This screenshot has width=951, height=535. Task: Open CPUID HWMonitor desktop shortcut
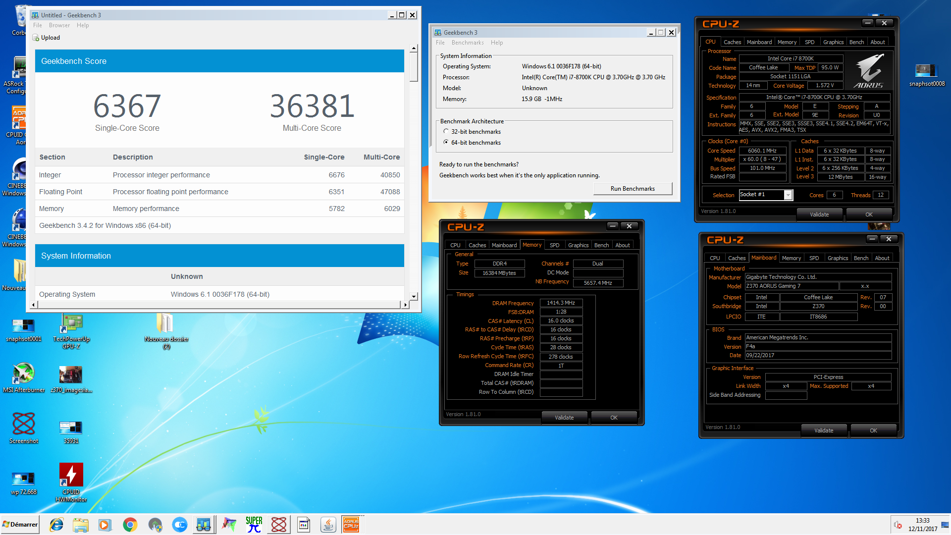click(71, 483)
